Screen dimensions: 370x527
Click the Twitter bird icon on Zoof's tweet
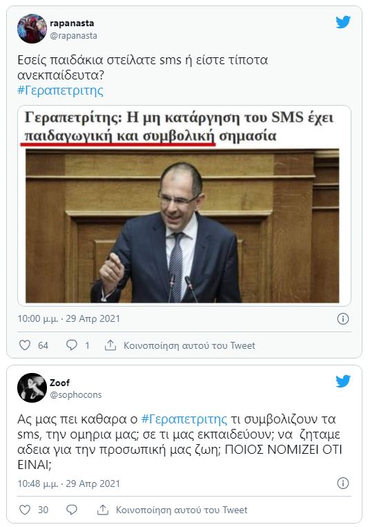(x=343, y=381)
